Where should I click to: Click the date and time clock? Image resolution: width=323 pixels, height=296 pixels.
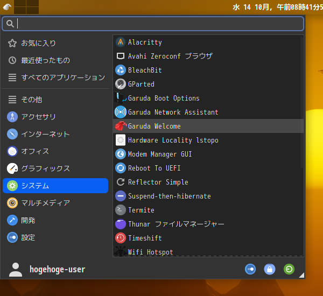click(278, 8)
